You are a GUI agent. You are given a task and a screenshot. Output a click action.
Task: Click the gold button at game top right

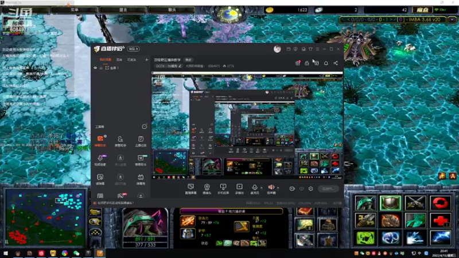(x=422, y=10)
